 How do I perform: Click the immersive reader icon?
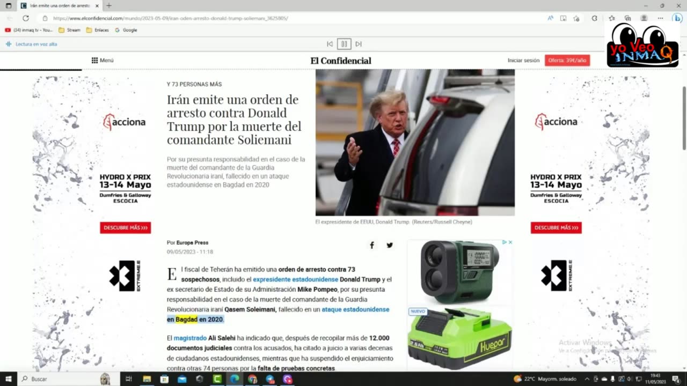(563, 18)
